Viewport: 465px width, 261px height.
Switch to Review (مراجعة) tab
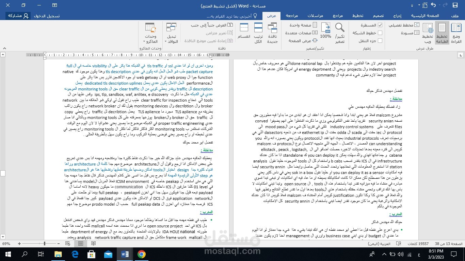pyautogui.click(x=292, y=16)
